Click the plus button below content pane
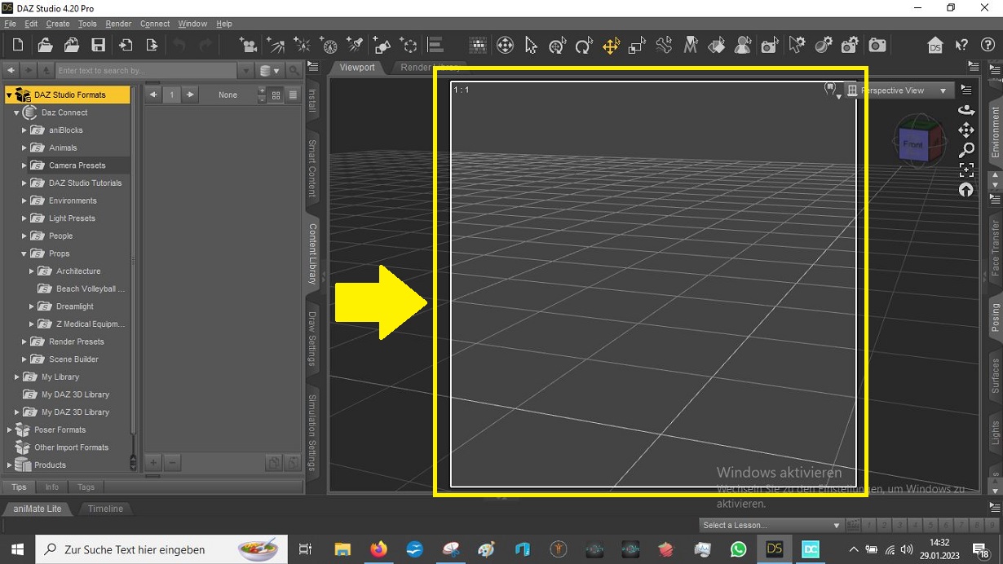Image resolution: width=1003 pixels, height=564 pixels. (x=152, y=463)
